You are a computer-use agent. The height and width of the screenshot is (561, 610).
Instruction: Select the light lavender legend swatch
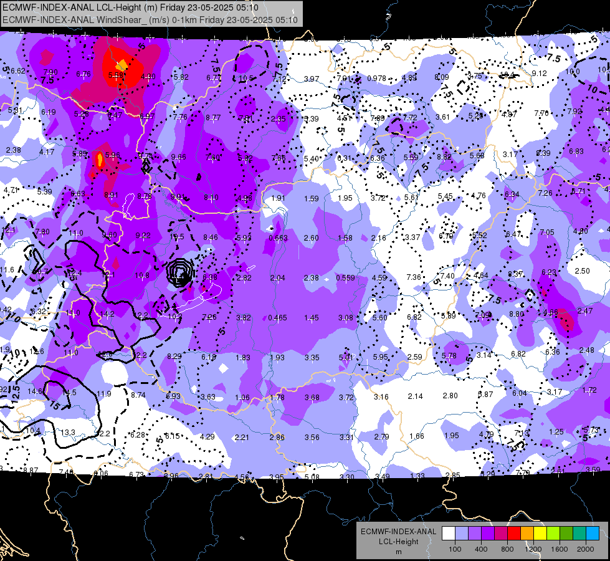click(462, 534)
